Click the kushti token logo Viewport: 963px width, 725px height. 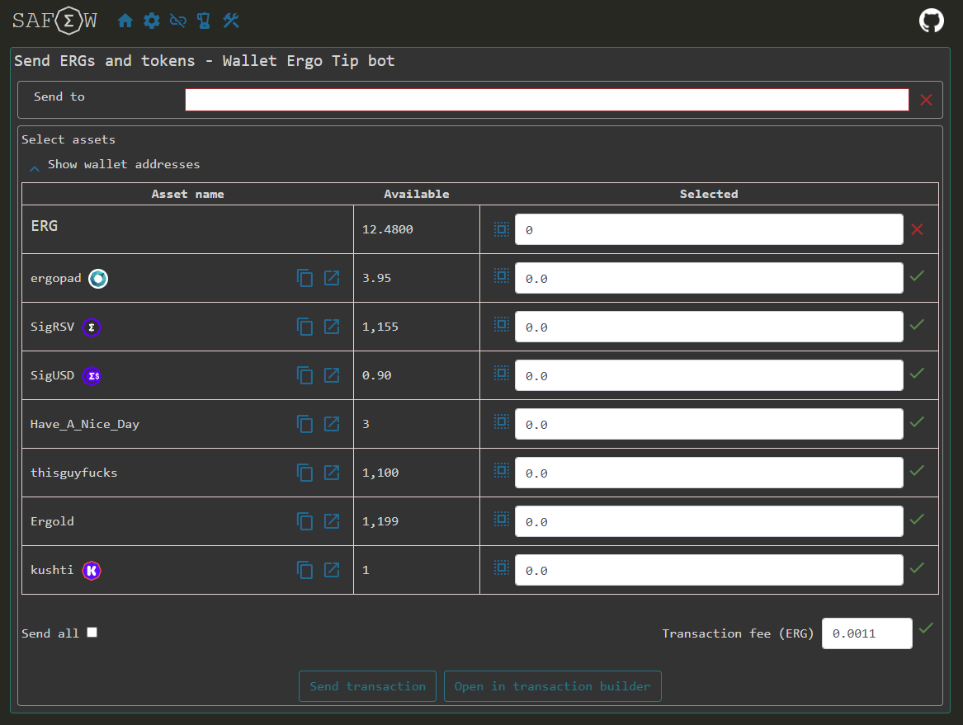tap(92, 571)
